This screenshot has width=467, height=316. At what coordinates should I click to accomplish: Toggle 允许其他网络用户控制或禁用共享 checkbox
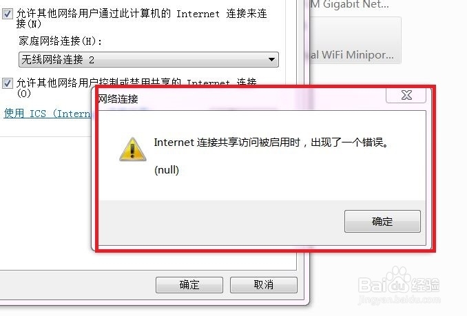point(7,83)
